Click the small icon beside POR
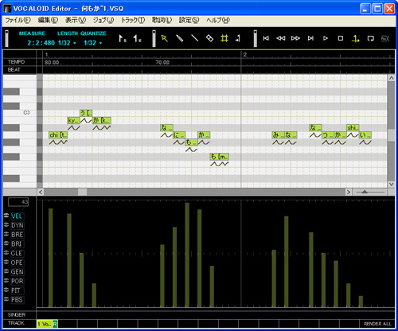Screen dimensions: 398x331 6,280
